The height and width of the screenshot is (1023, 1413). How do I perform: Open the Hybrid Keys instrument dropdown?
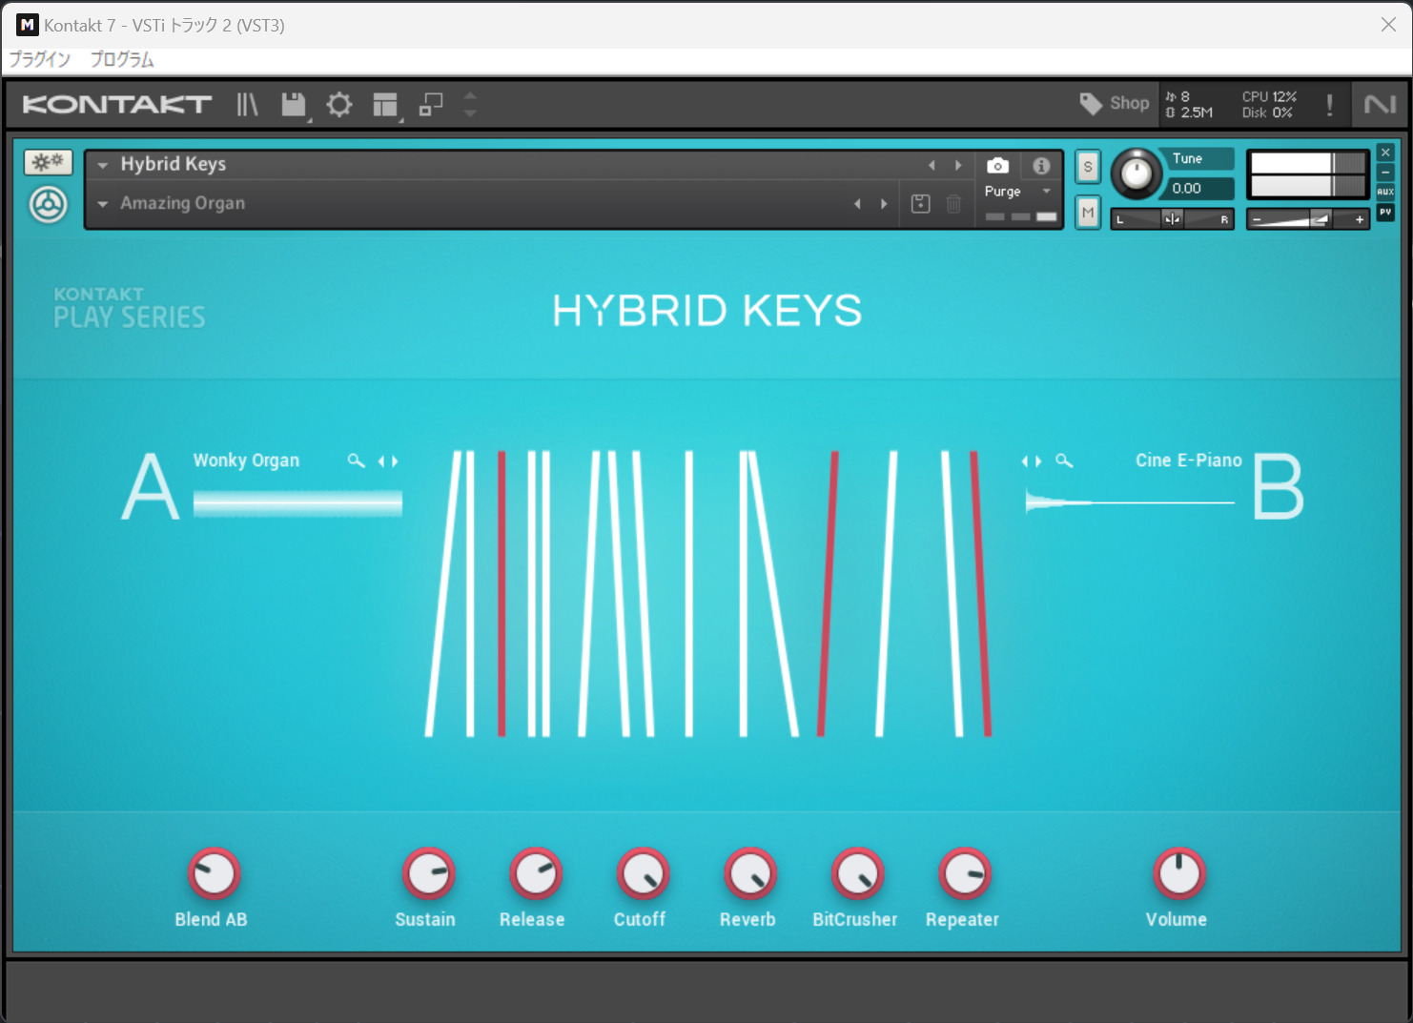click(x=102, y=165)
